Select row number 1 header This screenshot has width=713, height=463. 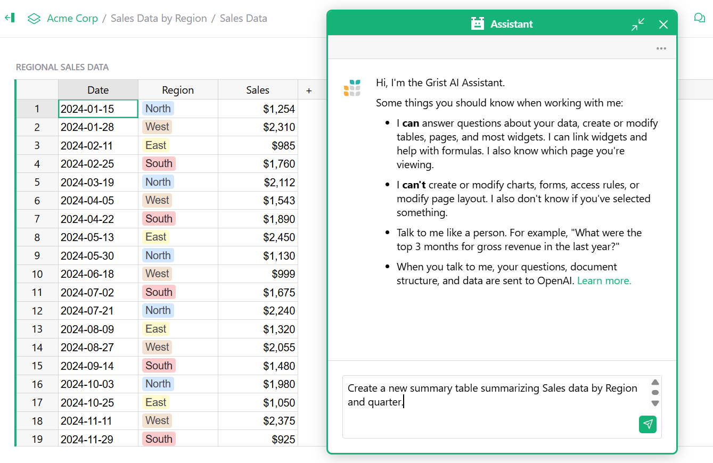click(37, 109)
